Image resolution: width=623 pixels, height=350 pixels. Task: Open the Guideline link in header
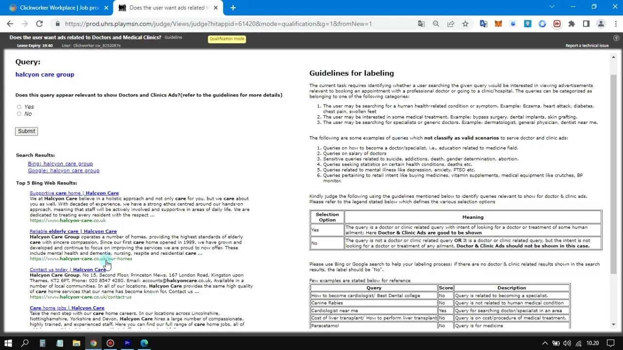click(173, 37)
